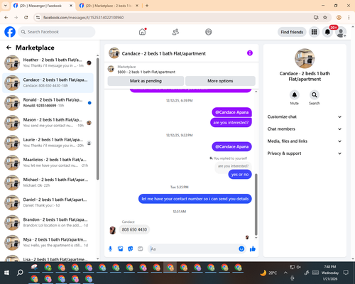This screenshot has width=355, height=284.
Task: Click the message input box
Action: coord(193,248)
